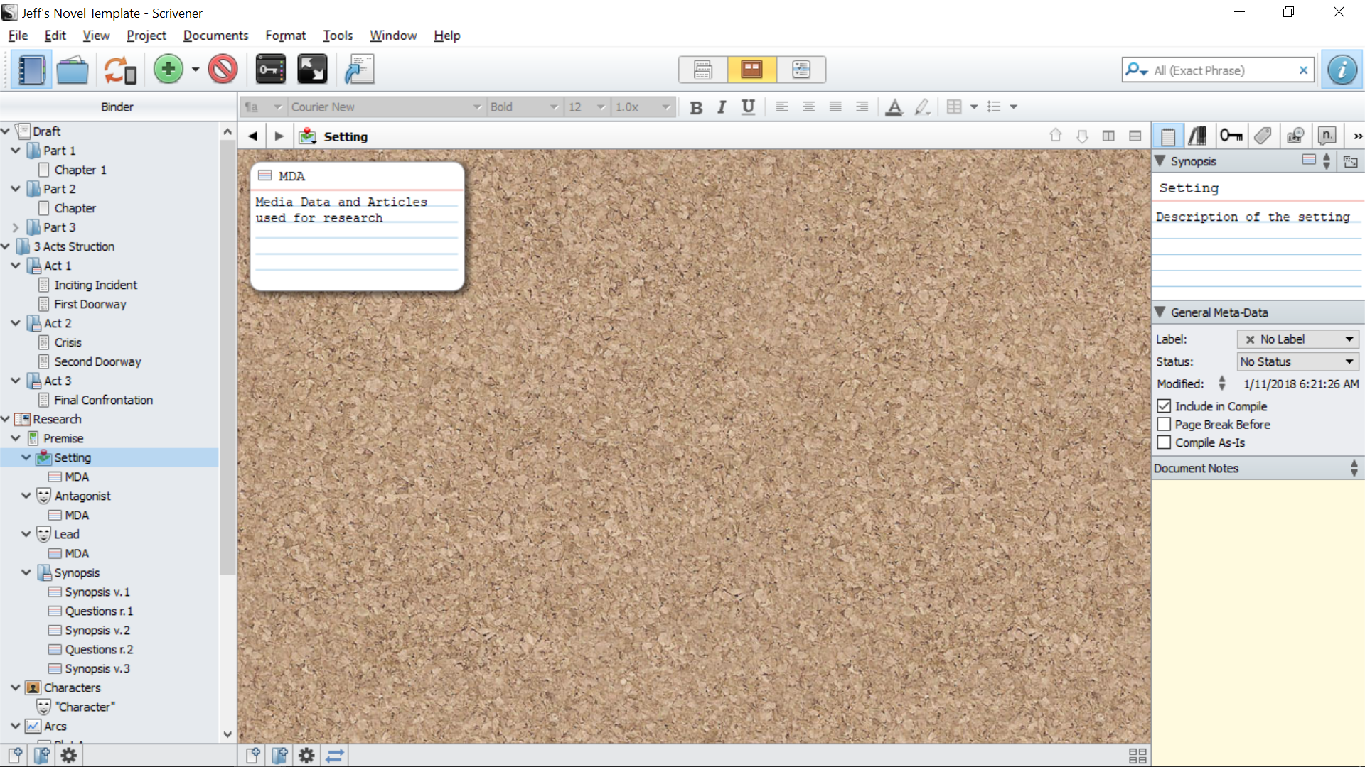Screen dimensions: 1365x767
Task: Open the Tools menu
Action: pyautogui.click(x=338, y=35)
